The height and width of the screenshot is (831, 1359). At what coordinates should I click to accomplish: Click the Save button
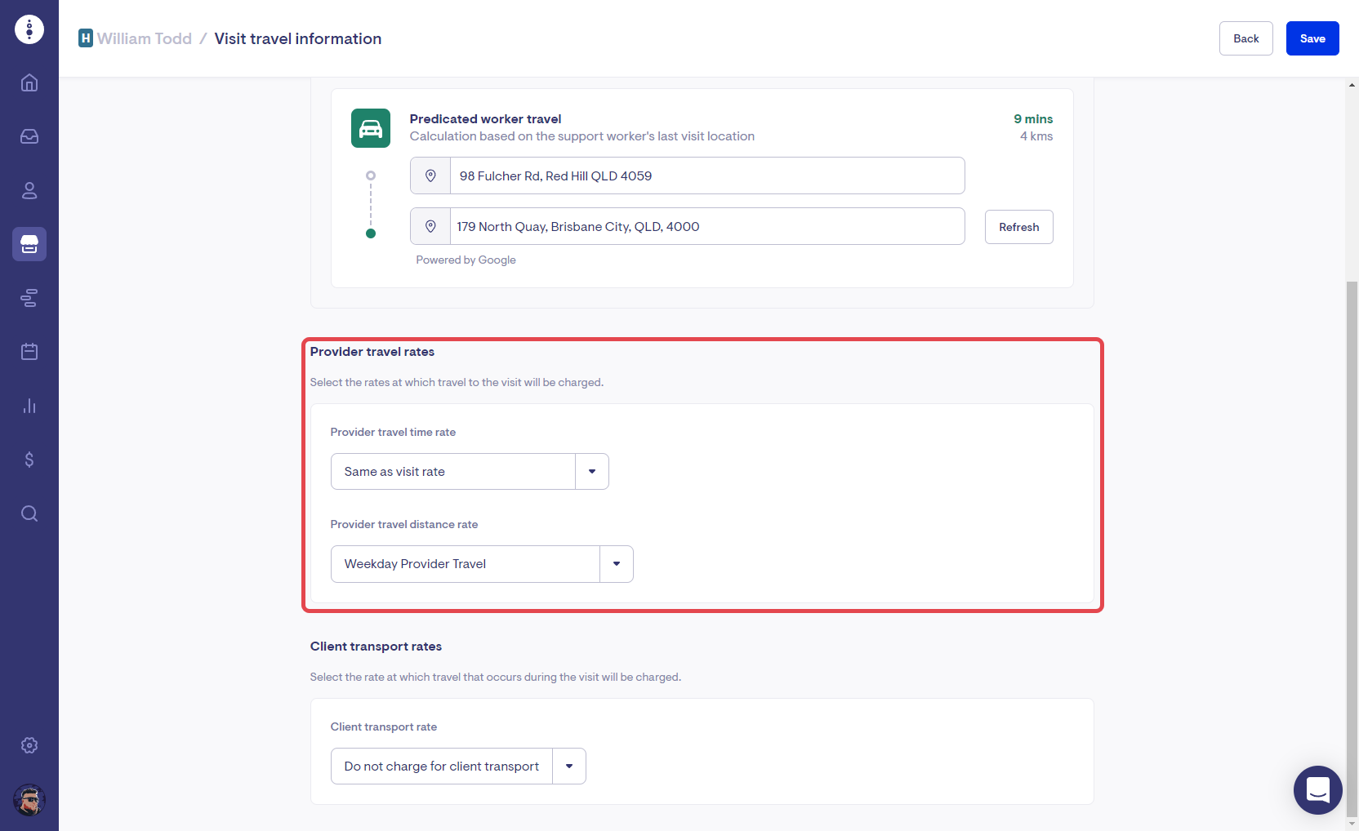tap(1312, 38)
